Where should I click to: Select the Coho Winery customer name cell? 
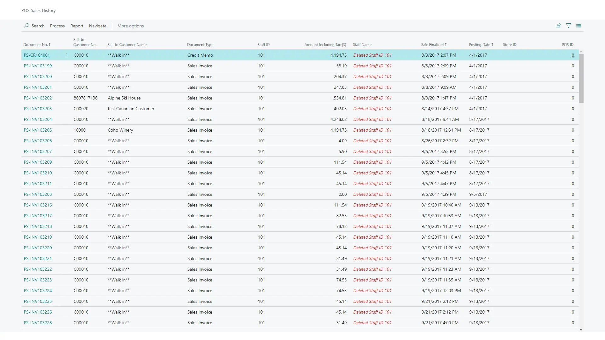tap(120, 130)
